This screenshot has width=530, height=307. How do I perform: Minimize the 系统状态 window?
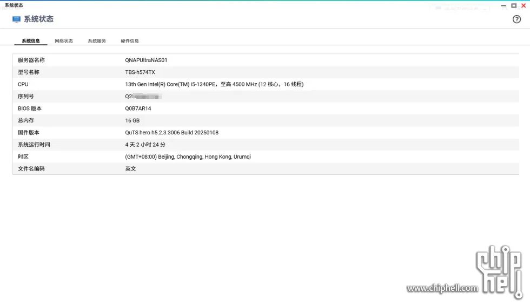coord(504,5)
